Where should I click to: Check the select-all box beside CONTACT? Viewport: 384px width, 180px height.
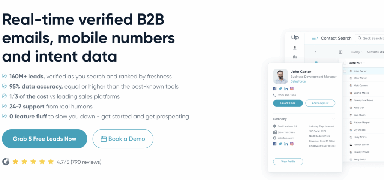pyautogui.click(x=345, y=63)
